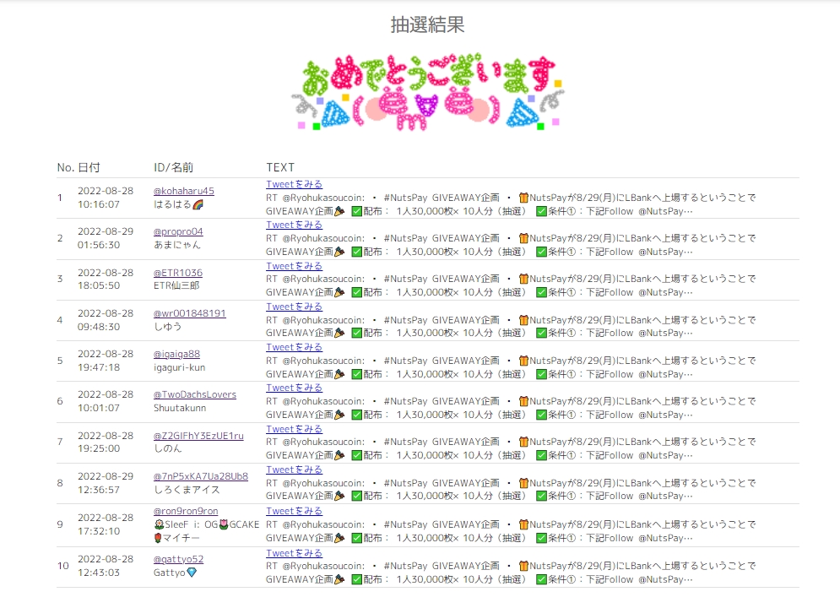Click the date '2022-08-28 09:48:30'
This screenshot has height=608, width=840.
pyautogui.click(x=106, y=320)
